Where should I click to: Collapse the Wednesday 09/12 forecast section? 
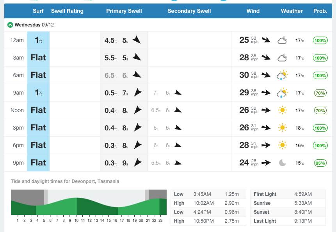[10, 25]
